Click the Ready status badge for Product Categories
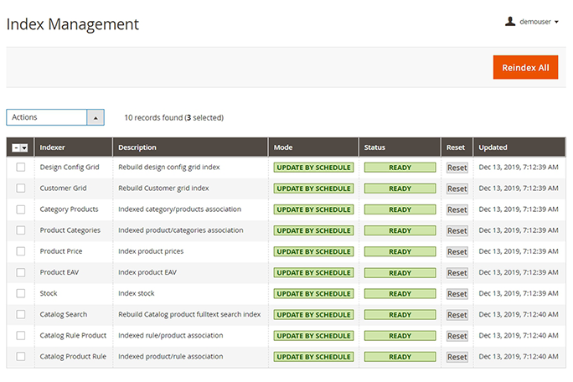 pos(400,230)
